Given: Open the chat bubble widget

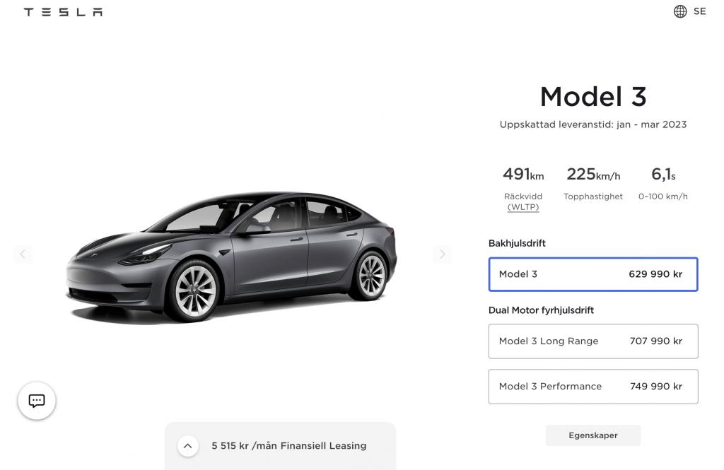Looking at the screenshot, I should pos(37,401).
